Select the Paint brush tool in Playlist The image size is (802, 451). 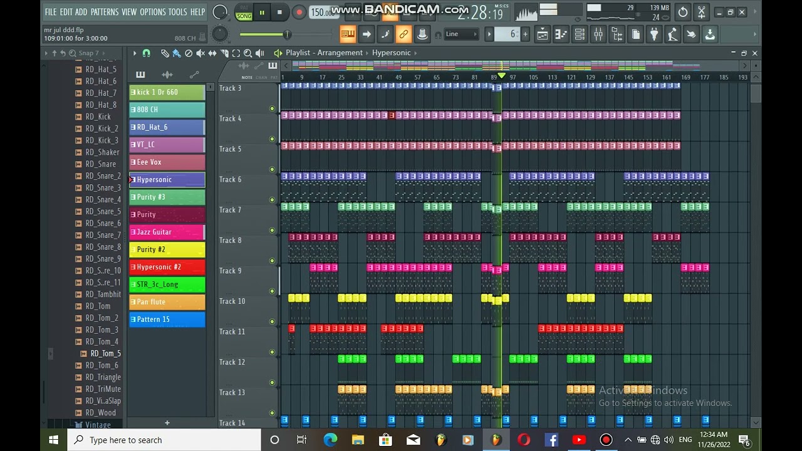(x=177, y=53)
